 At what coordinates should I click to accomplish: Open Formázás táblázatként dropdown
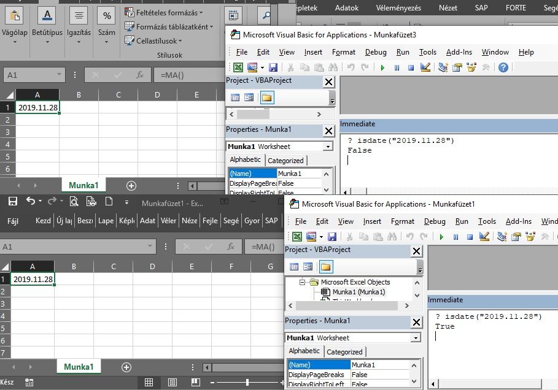coord(169,26)
